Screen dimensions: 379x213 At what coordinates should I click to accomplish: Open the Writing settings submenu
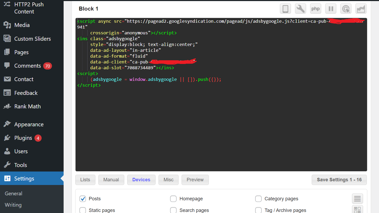coord(13,205)
